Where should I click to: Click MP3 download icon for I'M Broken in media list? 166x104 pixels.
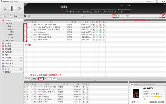point(35,32)
